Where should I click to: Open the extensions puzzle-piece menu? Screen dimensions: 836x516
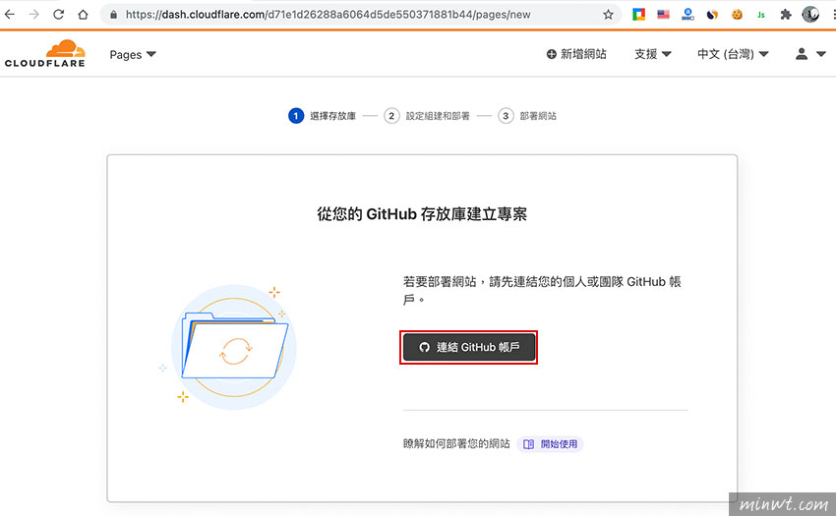point(786,15)
